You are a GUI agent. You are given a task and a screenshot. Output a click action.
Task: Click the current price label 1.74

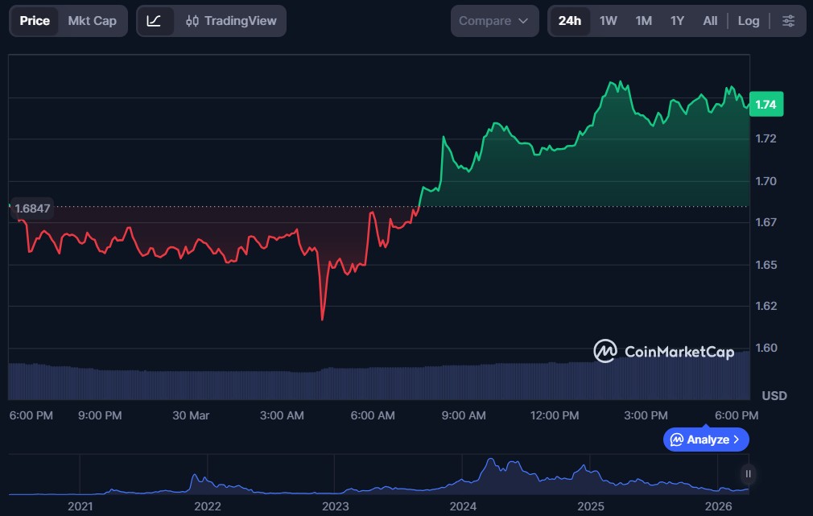point(766,105)
